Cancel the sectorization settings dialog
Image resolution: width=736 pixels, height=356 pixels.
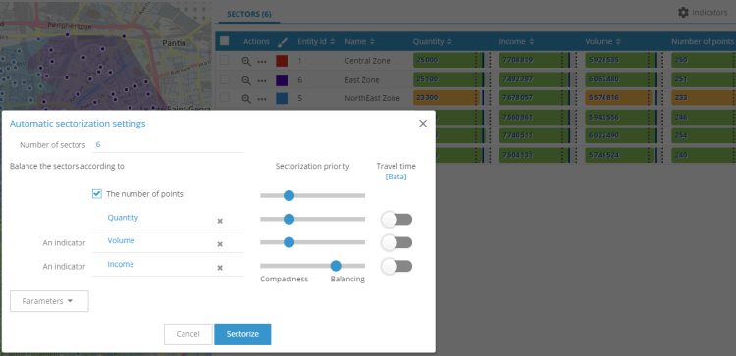[187, 334]
